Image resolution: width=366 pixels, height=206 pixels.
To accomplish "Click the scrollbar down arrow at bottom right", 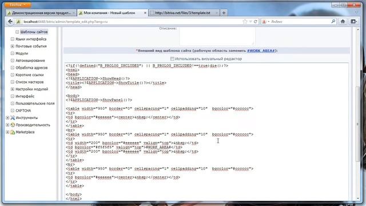I will coord(358,199).
